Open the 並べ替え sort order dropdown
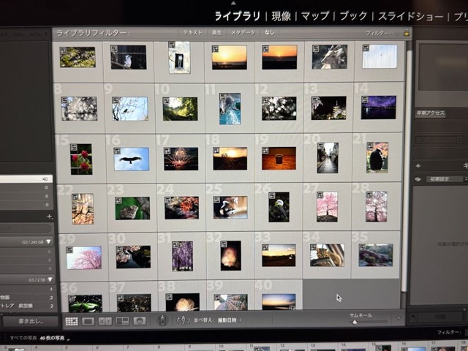The image size is (468, 351). pos(220,320)
